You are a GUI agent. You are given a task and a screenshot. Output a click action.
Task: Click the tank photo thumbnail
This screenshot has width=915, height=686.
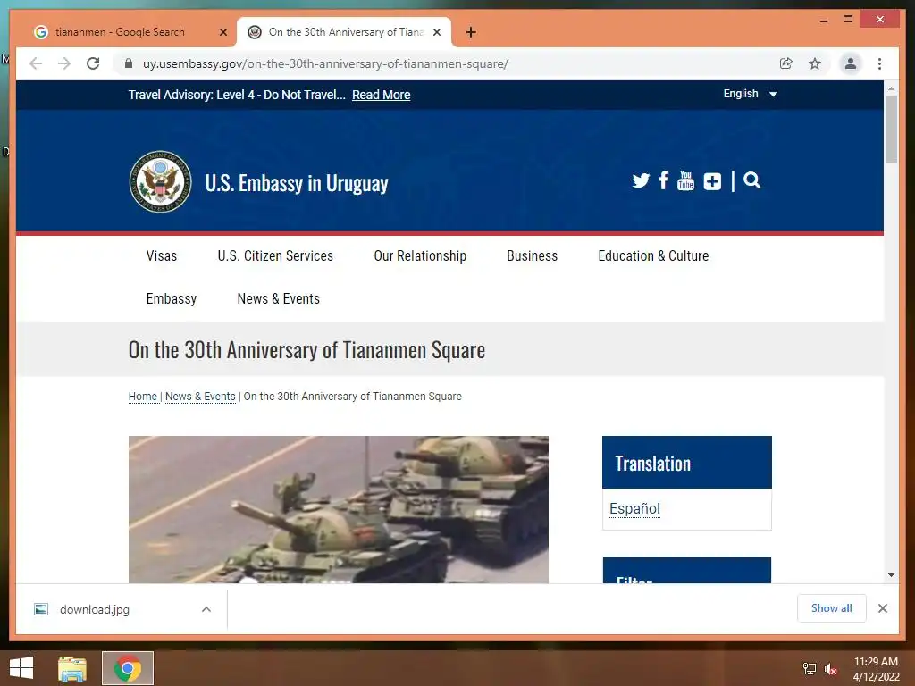pos(339,509)
